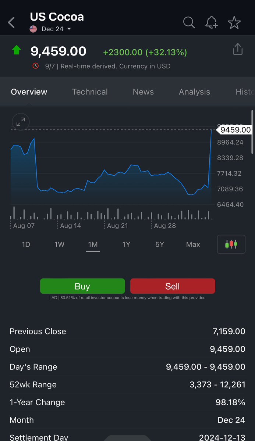
Task: Tap the 52wk Range label
Action: pyautogui.click(x=33, y=385)
